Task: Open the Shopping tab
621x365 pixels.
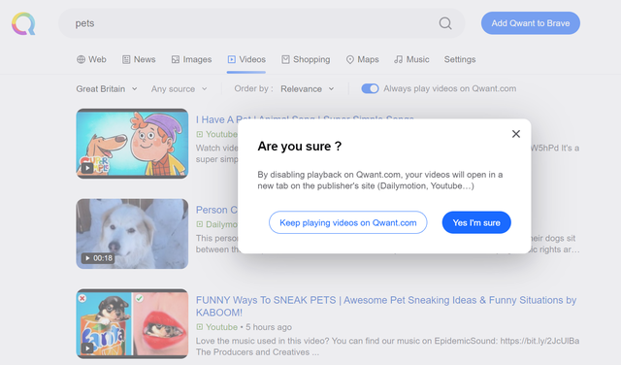Action: pyautogui.click(x=306, y=59)
